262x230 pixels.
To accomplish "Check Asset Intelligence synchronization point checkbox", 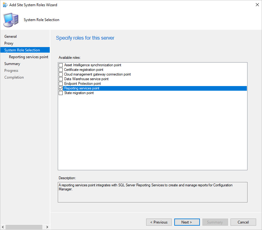I will point(61,65).
